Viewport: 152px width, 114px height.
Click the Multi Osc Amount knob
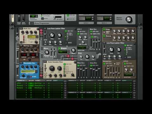coord(36,42)
